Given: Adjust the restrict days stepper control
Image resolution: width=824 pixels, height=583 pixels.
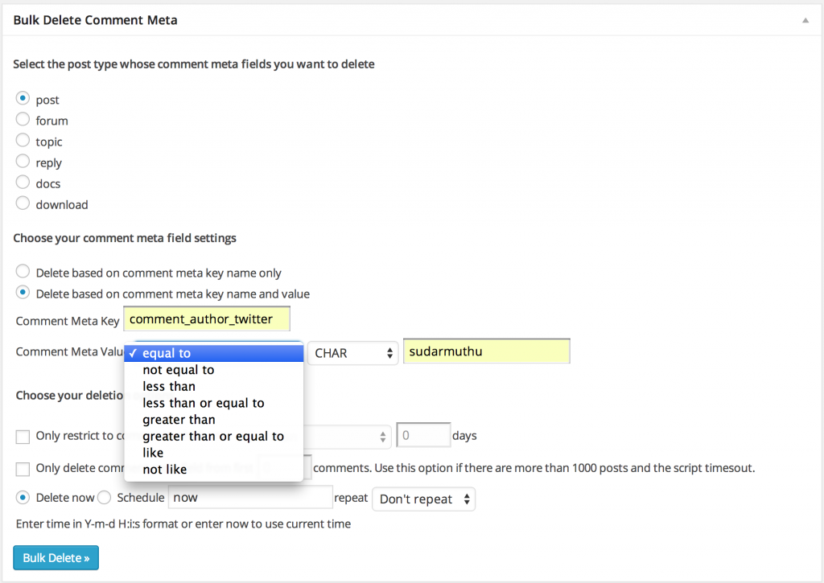Looking at the screenshot, I should point(384,436).
